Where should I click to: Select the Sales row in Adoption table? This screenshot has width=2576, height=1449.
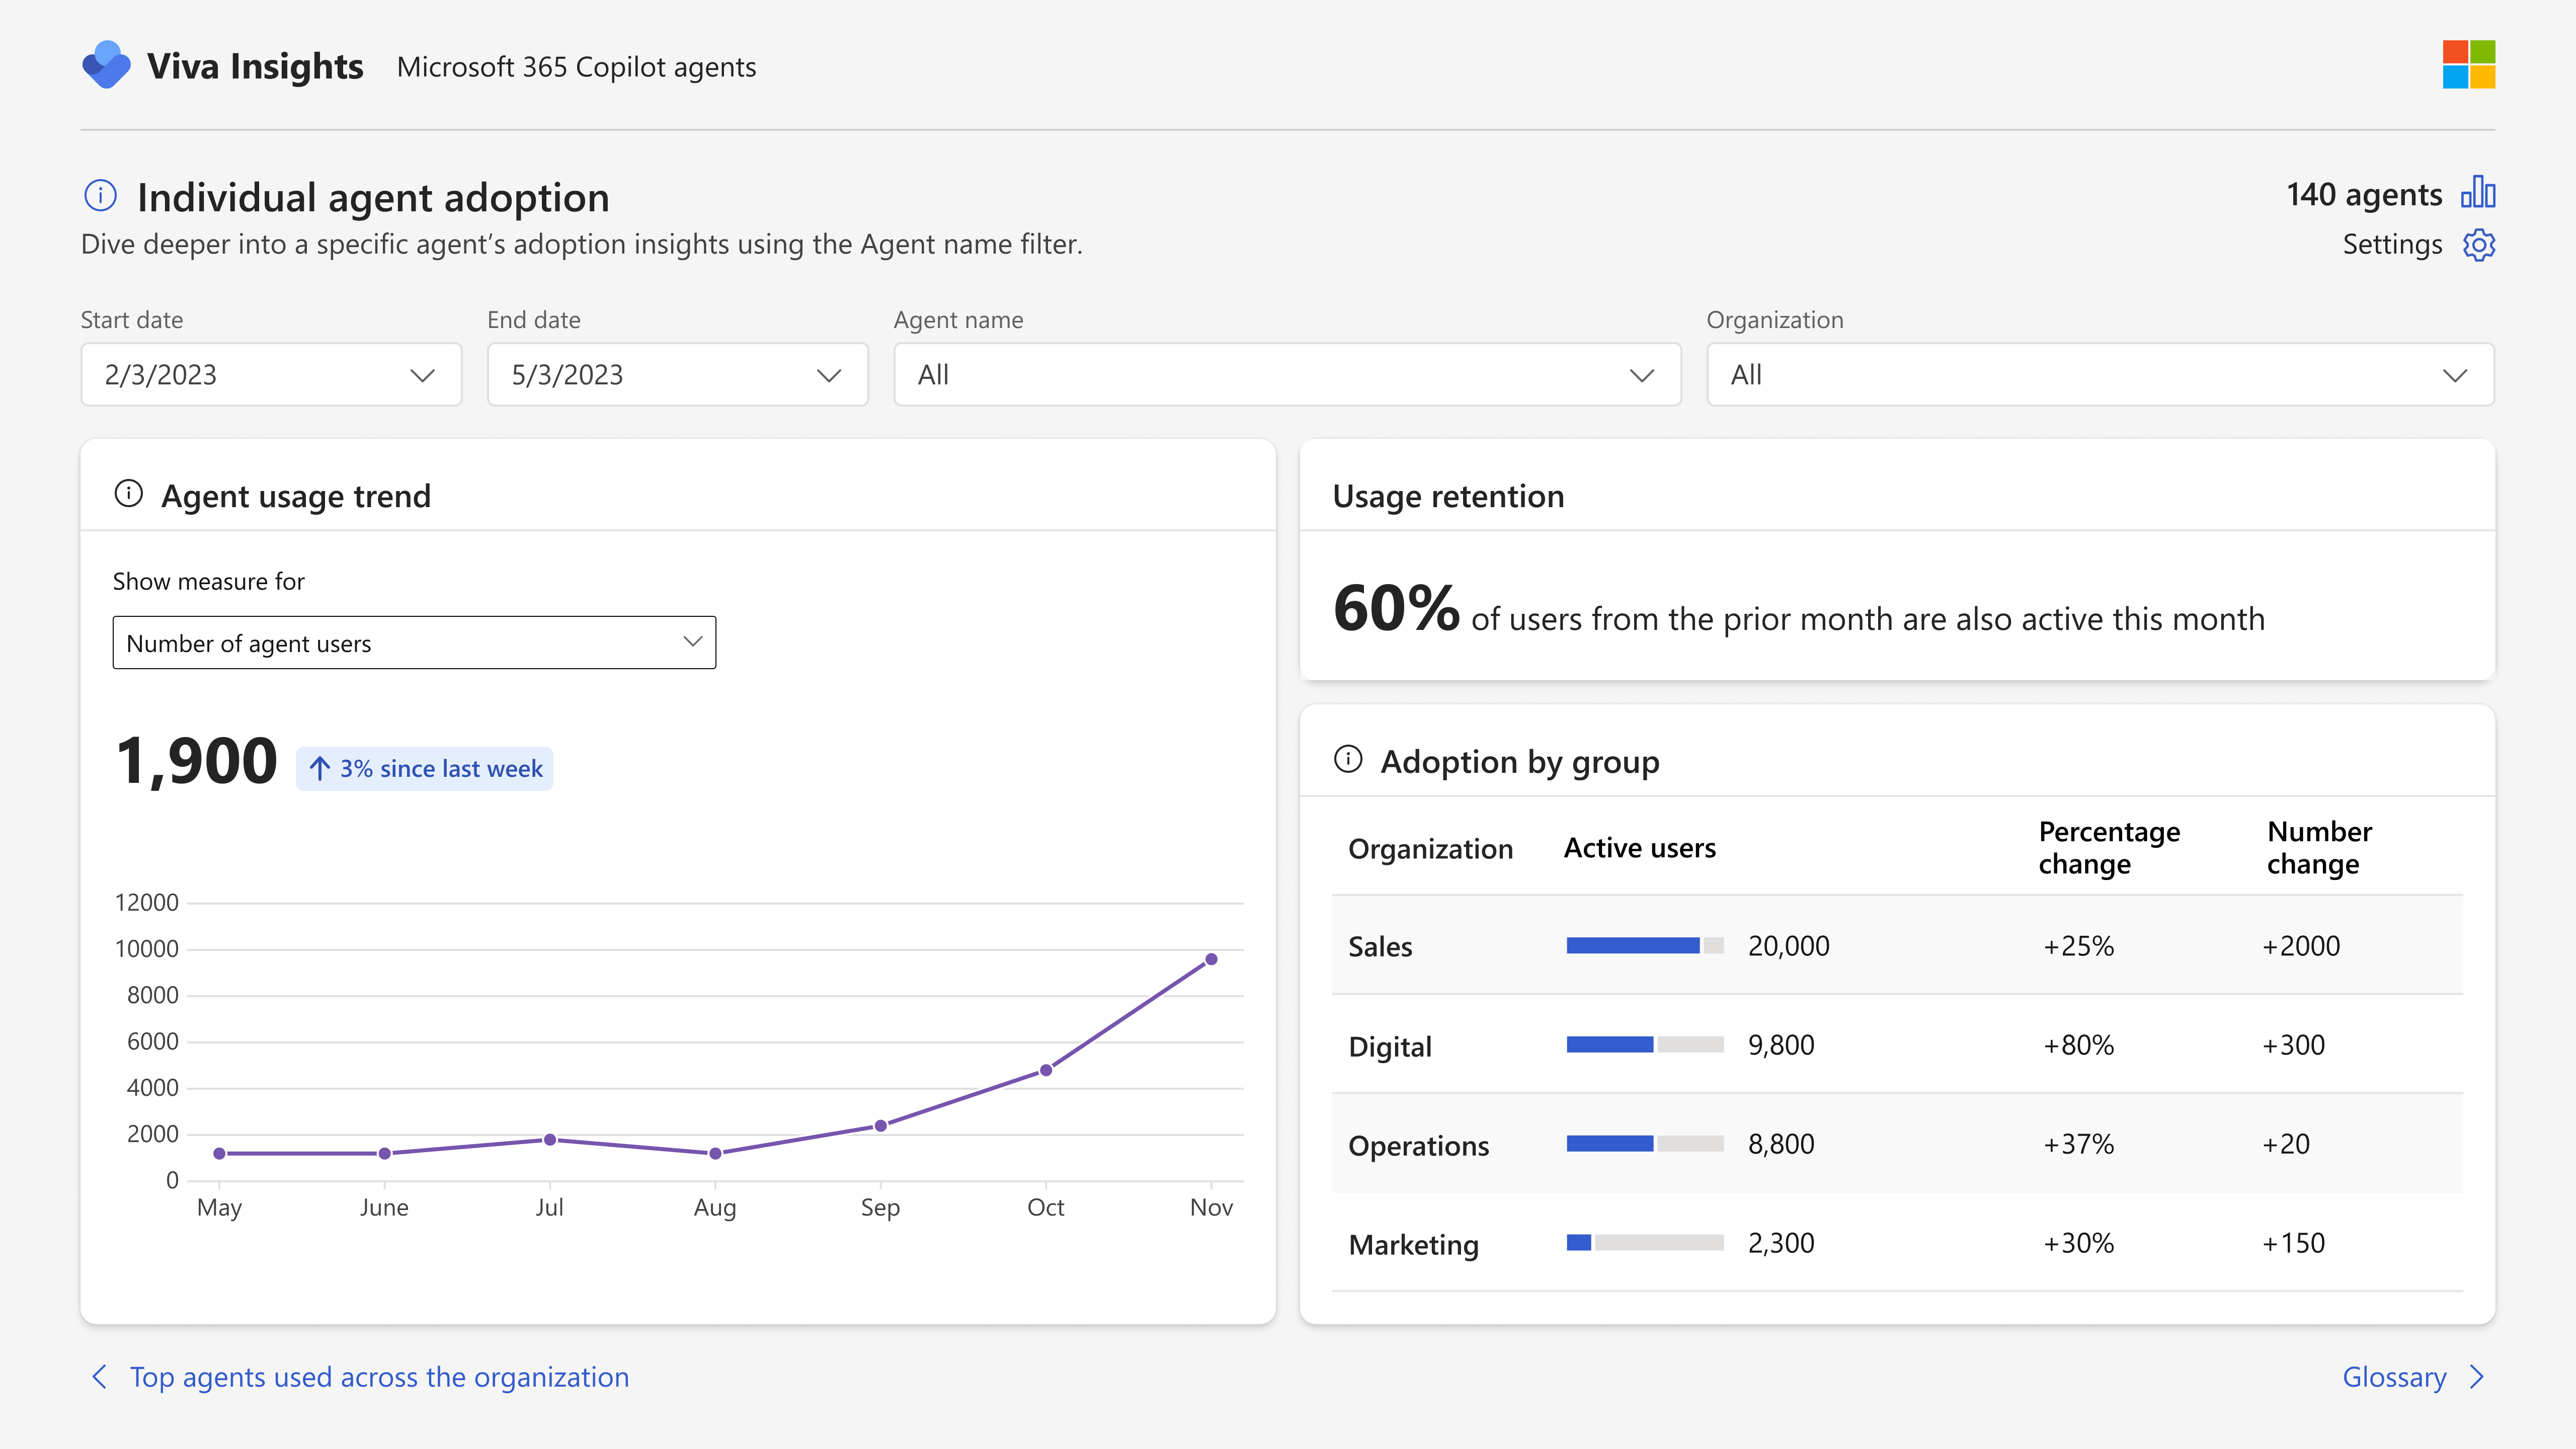point(1897,945)
